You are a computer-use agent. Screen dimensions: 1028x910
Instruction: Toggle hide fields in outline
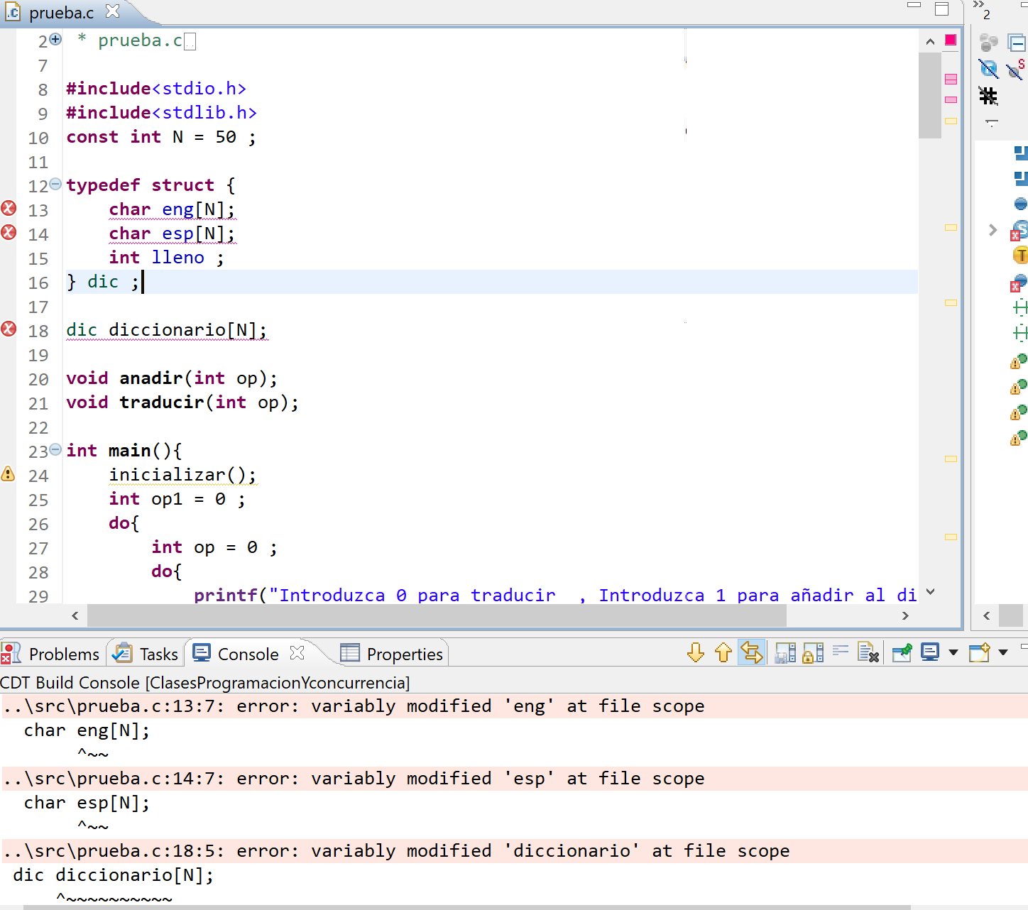(988, 69)
